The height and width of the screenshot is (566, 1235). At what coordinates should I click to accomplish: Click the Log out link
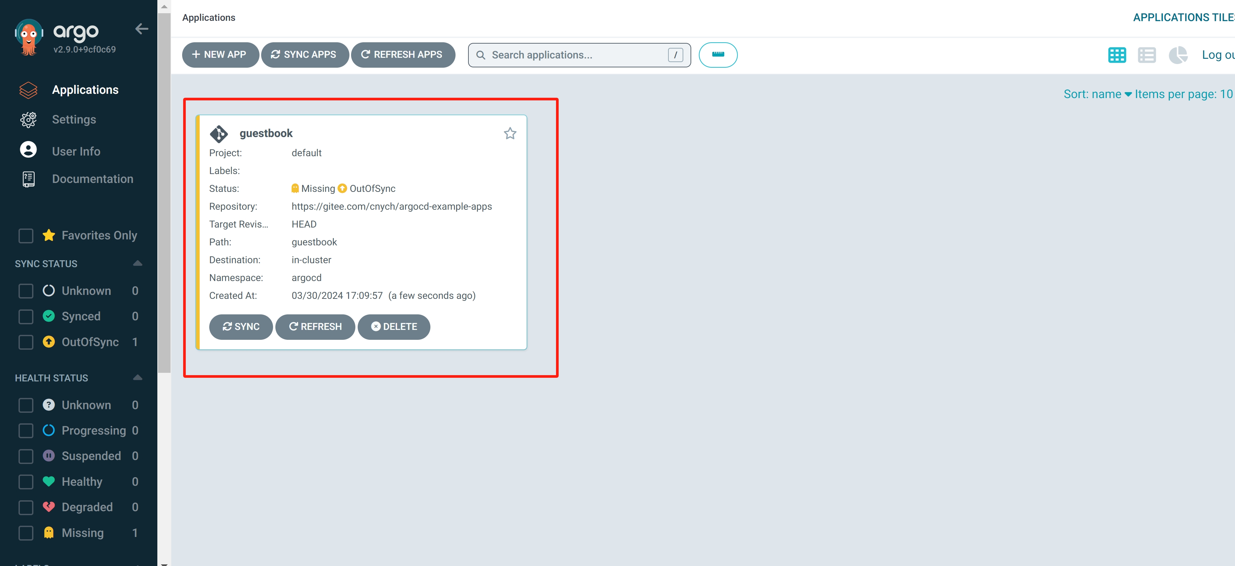point(1218,55)
